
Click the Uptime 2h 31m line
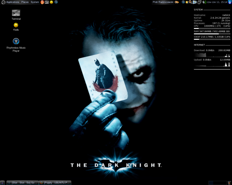coord(212,21)
